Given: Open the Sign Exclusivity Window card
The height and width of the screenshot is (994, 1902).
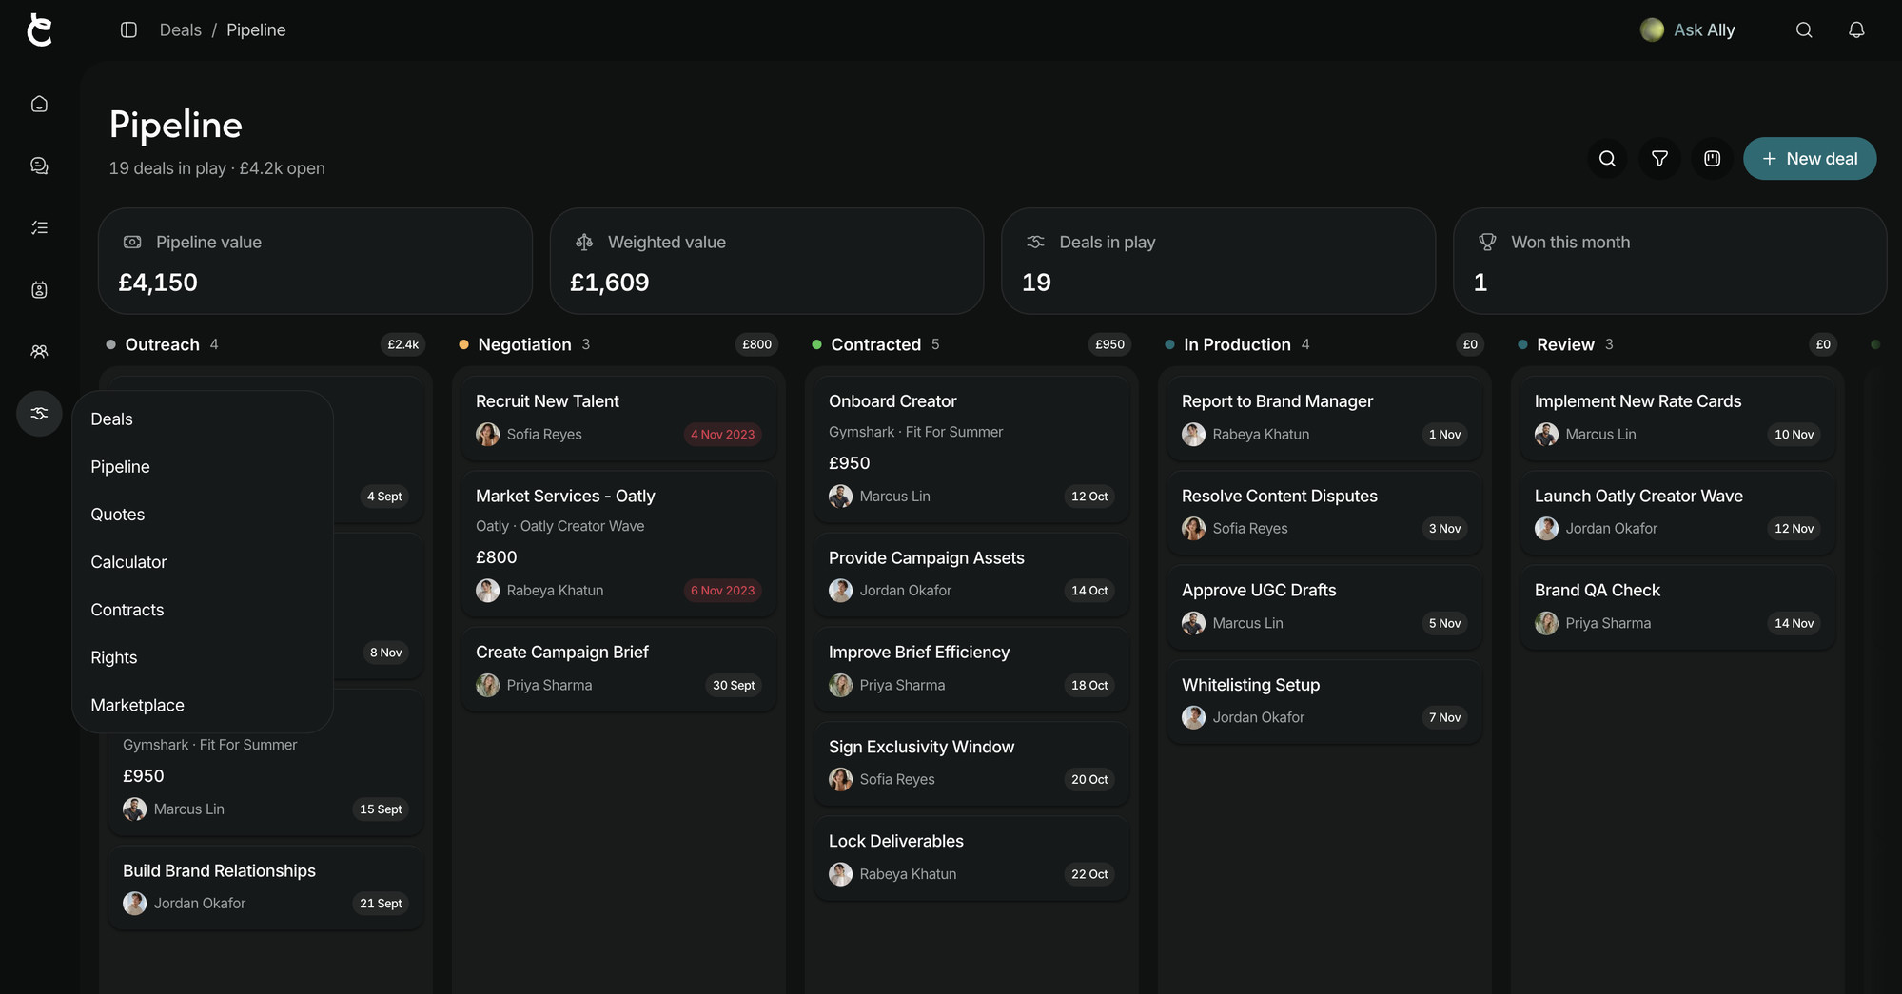Looking at the screenshot, I should 971,764.
